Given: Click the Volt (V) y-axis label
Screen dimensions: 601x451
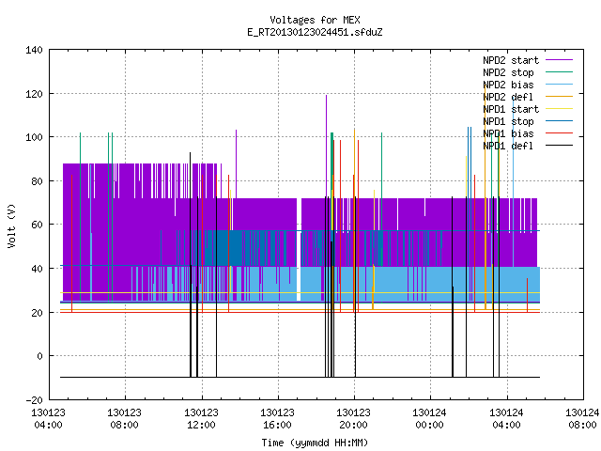Looking at the screenshot, I should pos(12,225).
